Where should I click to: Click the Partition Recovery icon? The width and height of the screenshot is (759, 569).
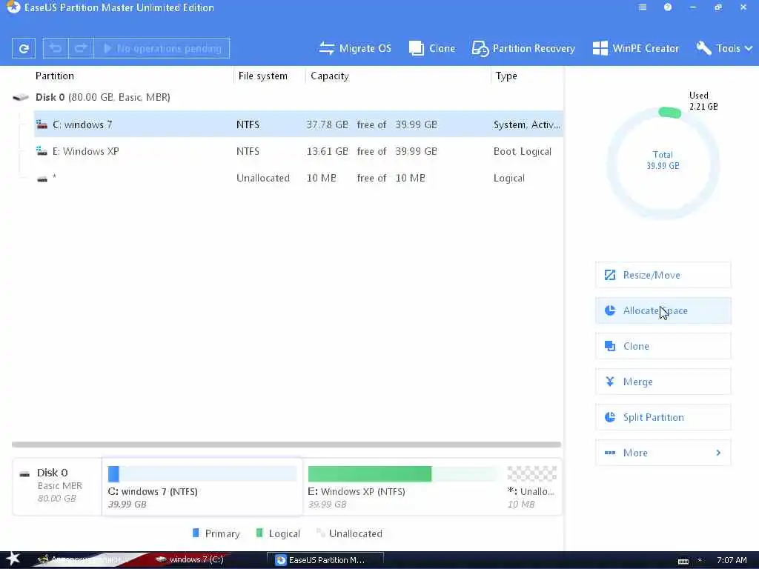[x=480, y=48]
